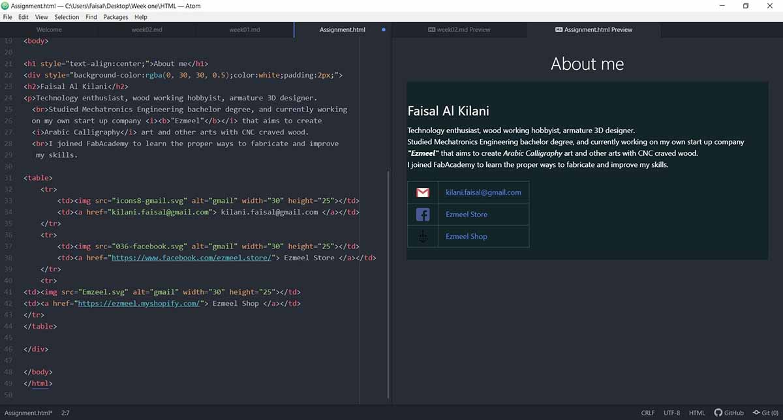Click the <h2>Faisal Al Kilani</h2> code line

coord(76,86)
